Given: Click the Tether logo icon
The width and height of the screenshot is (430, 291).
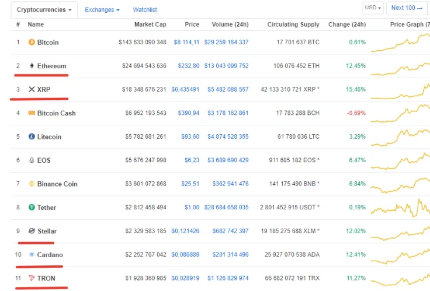Looking at the screenshot, I should [x=32, y=207].
